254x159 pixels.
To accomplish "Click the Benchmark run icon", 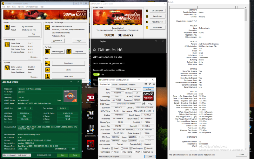I will [x=48, y=63].
